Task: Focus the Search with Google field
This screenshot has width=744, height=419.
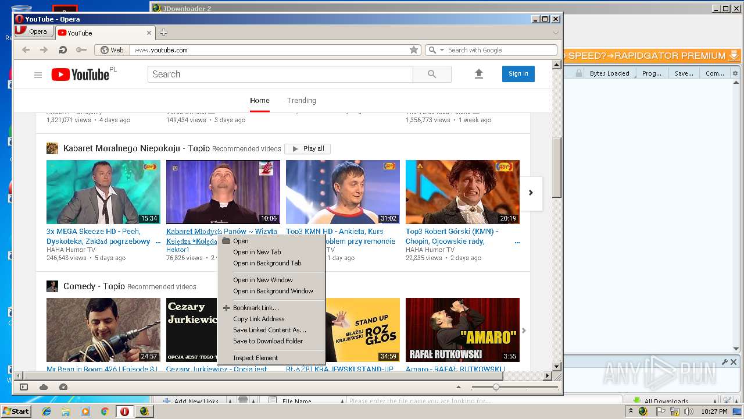Action: pos(501,50)
